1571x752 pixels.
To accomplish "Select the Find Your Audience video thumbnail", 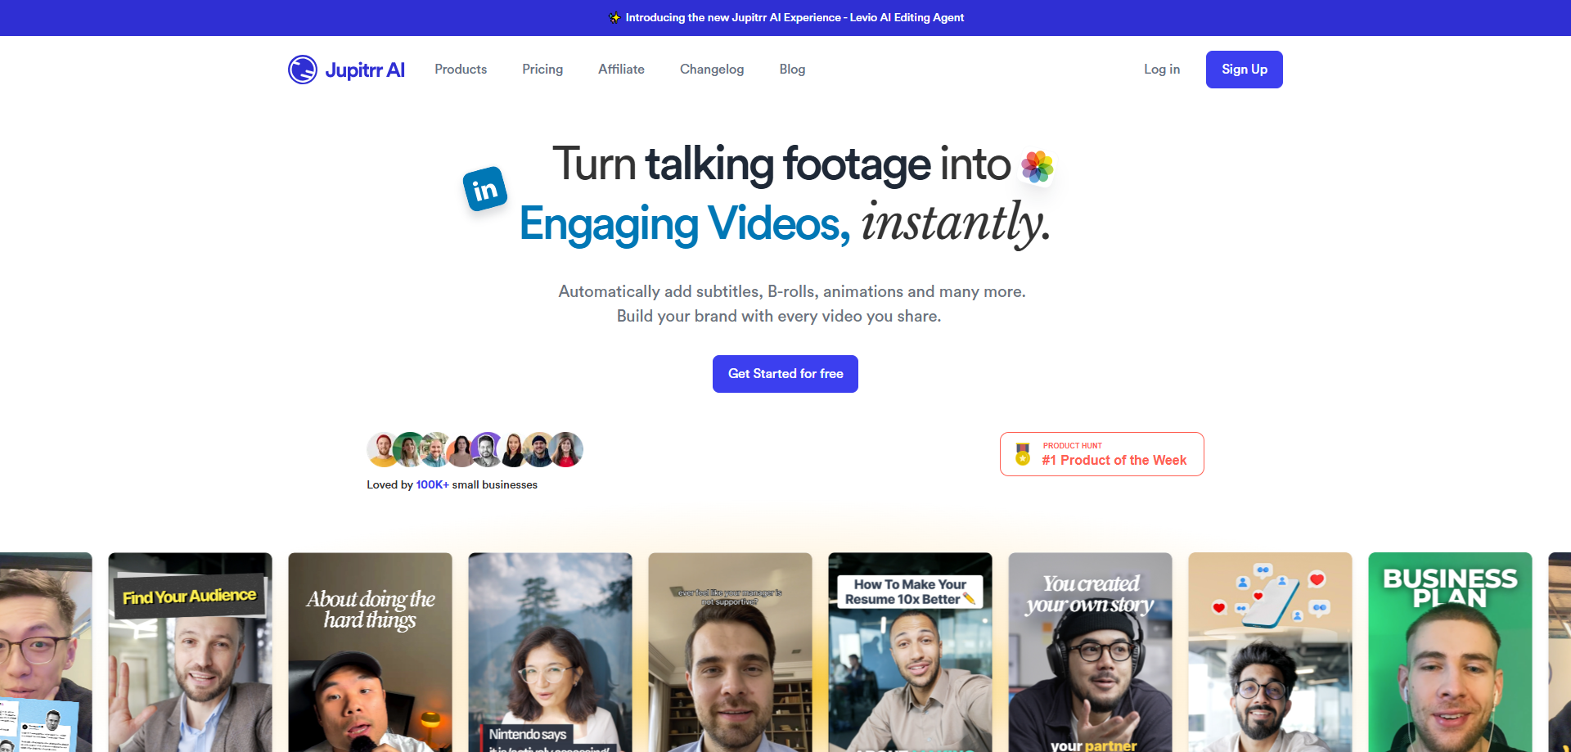I will [190, 651].
